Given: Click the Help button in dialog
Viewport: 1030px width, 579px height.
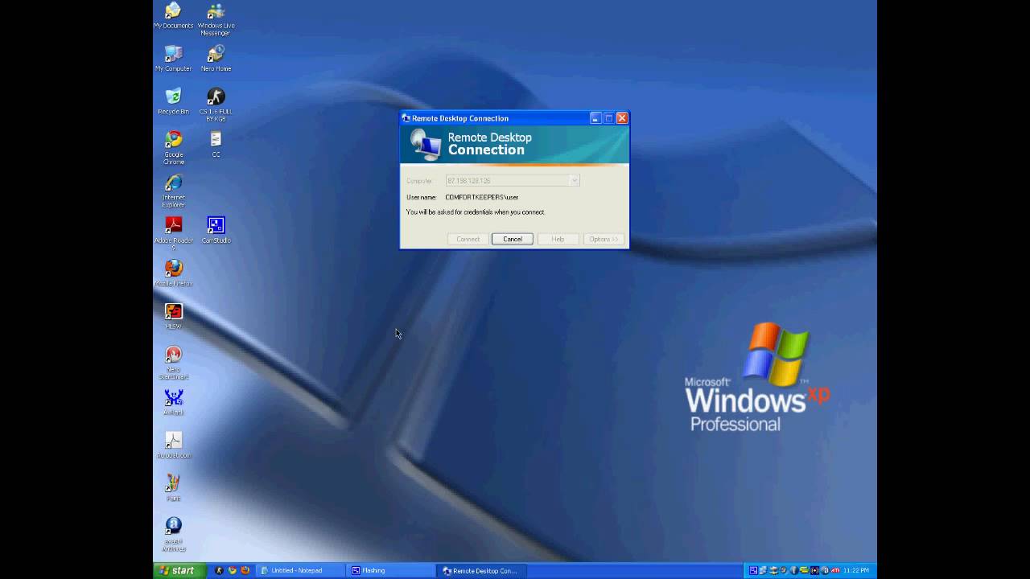Looking at the screenshot, I should [x=558, y=239].
